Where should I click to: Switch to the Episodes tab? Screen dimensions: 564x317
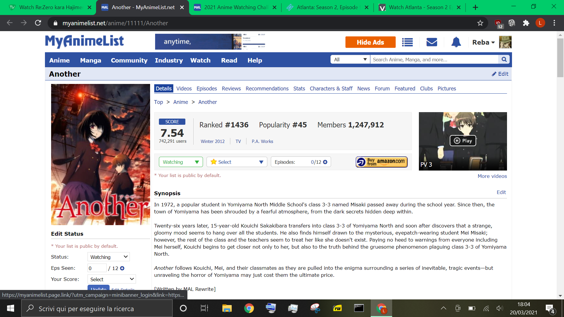click(x=207, y=89)
